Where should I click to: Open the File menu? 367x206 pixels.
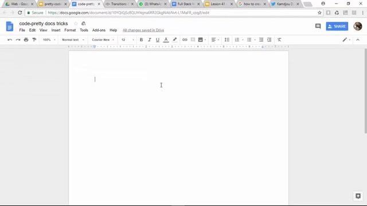click(x=22, y=30)
